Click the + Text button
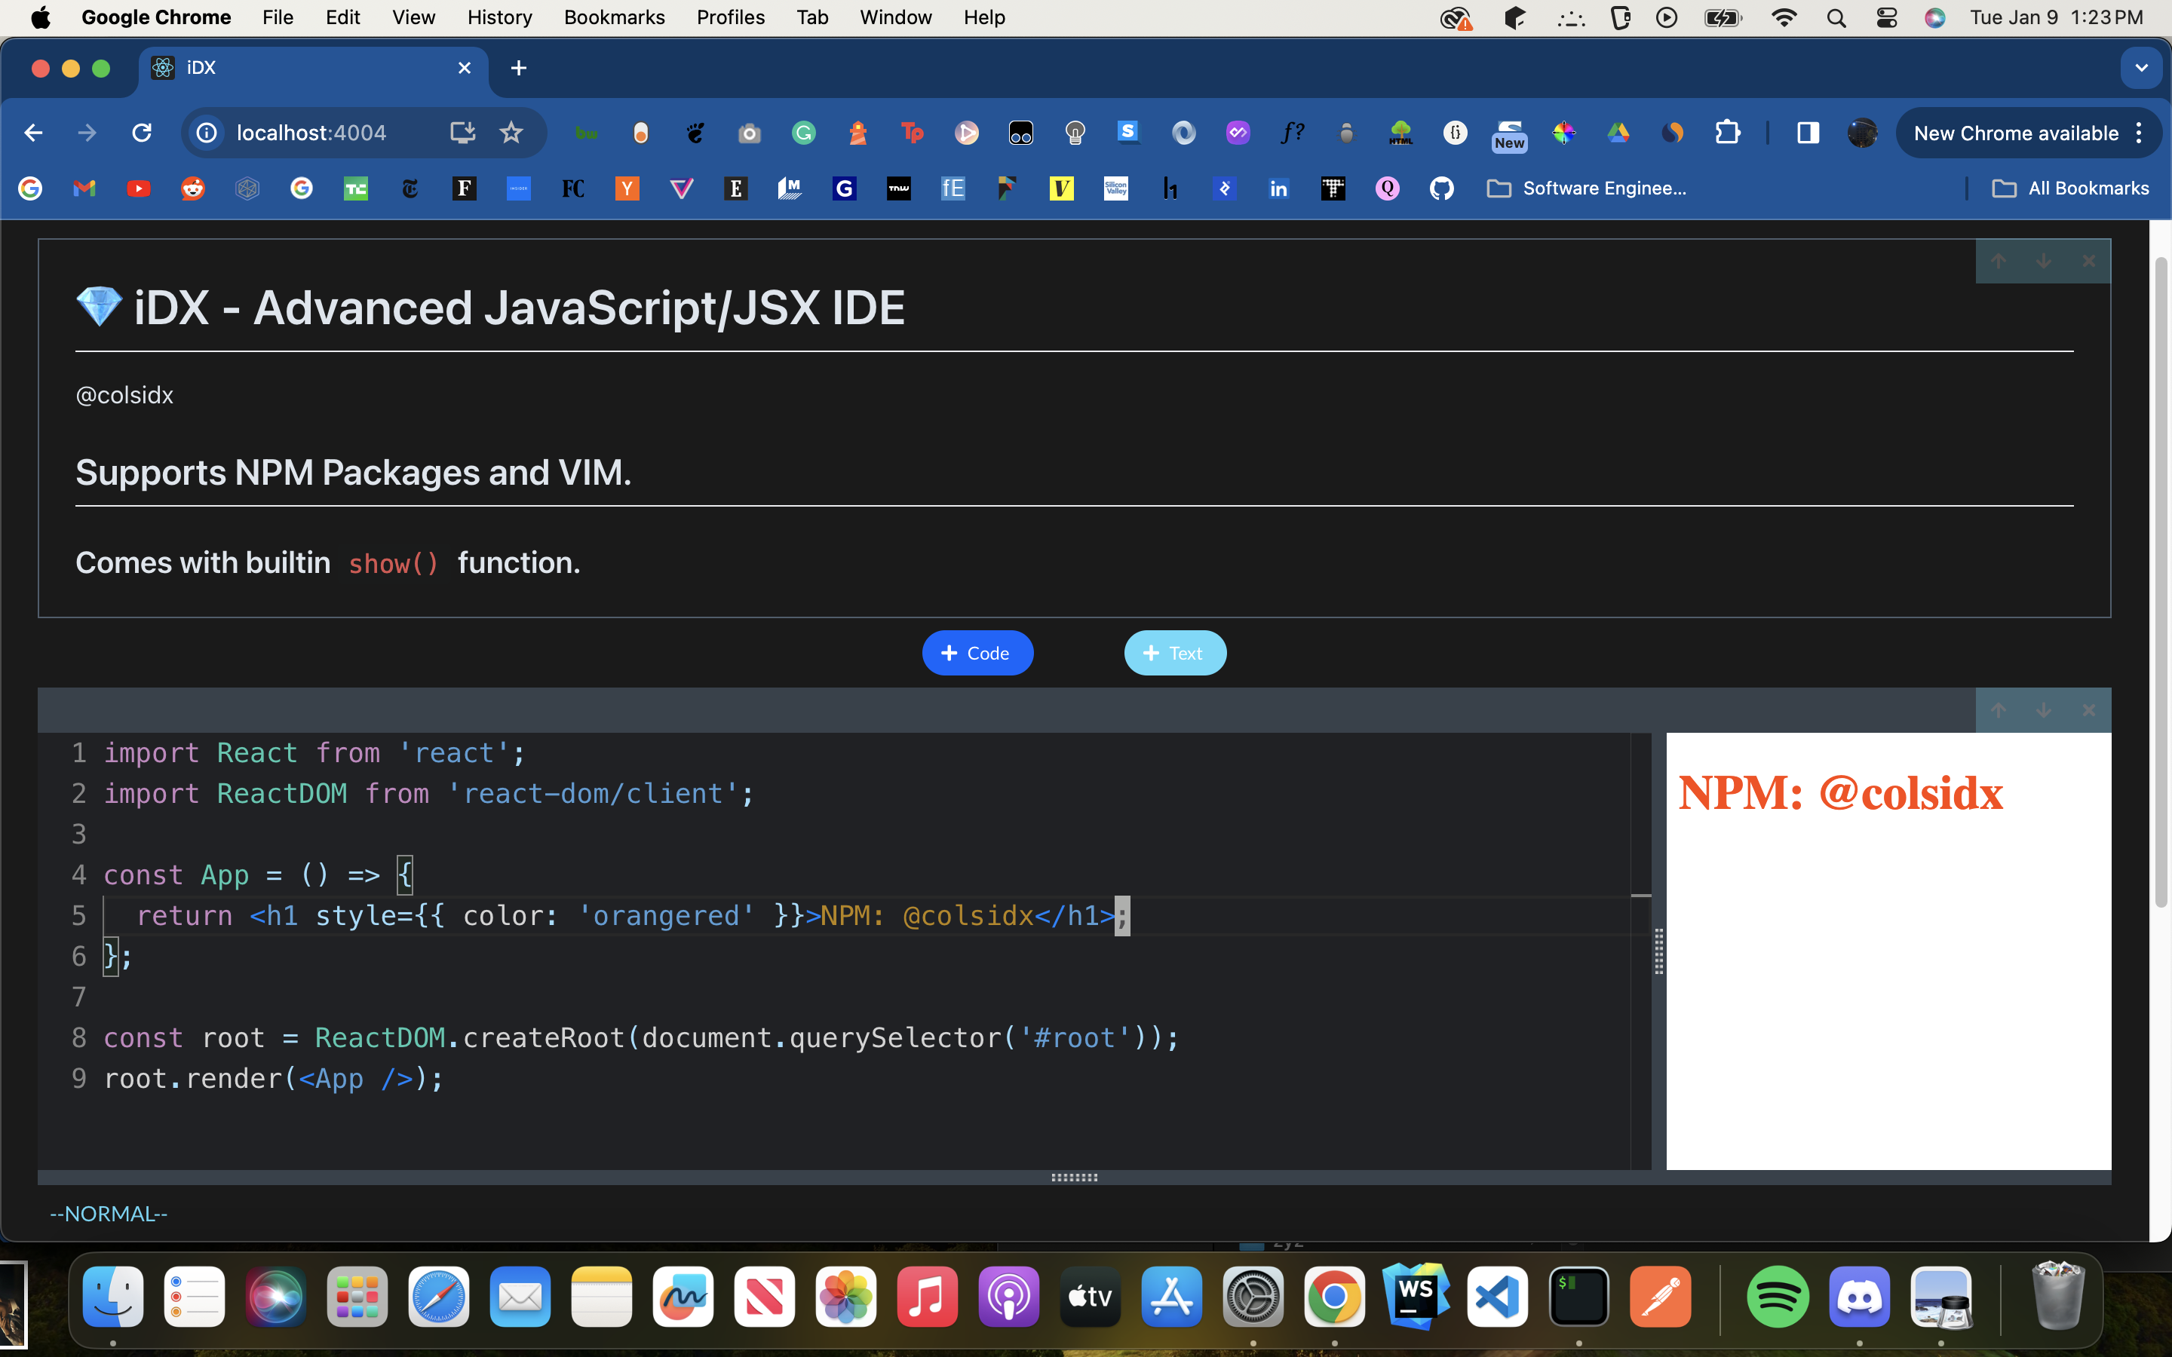This screenshot has width=2172, height=1357. point(1175,654)
